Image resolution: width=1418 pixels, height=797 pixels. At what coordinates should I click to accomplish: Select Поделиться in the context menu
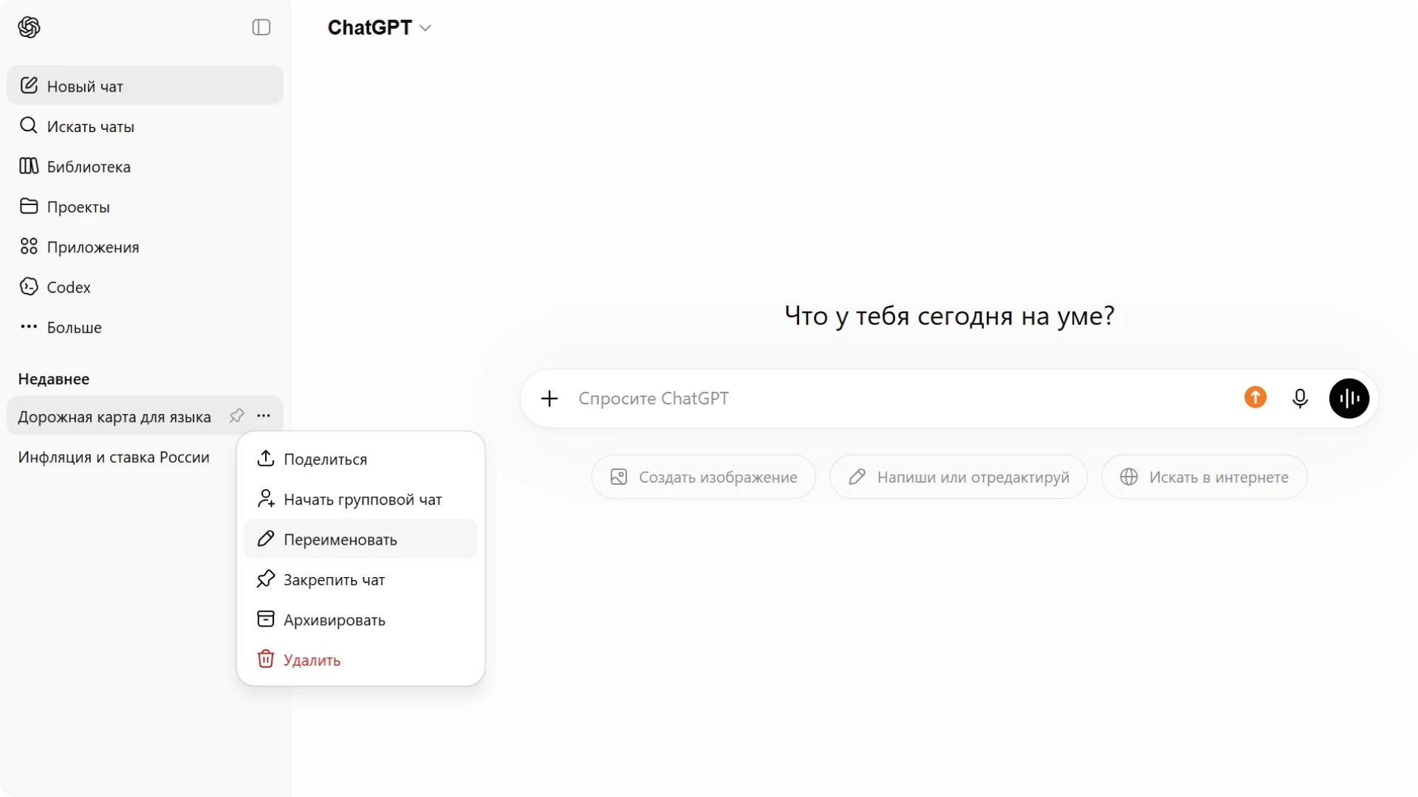[360, 459]
